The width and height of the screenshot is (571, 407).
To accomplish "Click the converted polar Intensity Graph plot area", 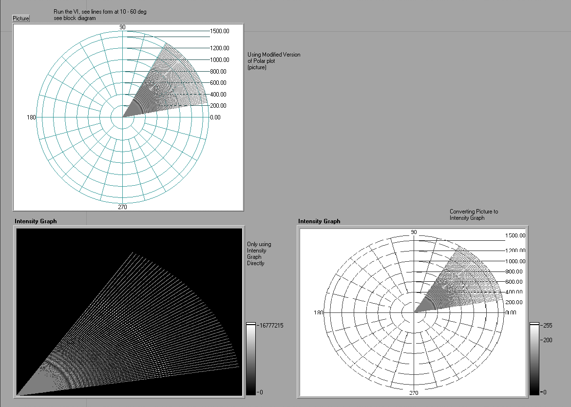I will 413,312.
